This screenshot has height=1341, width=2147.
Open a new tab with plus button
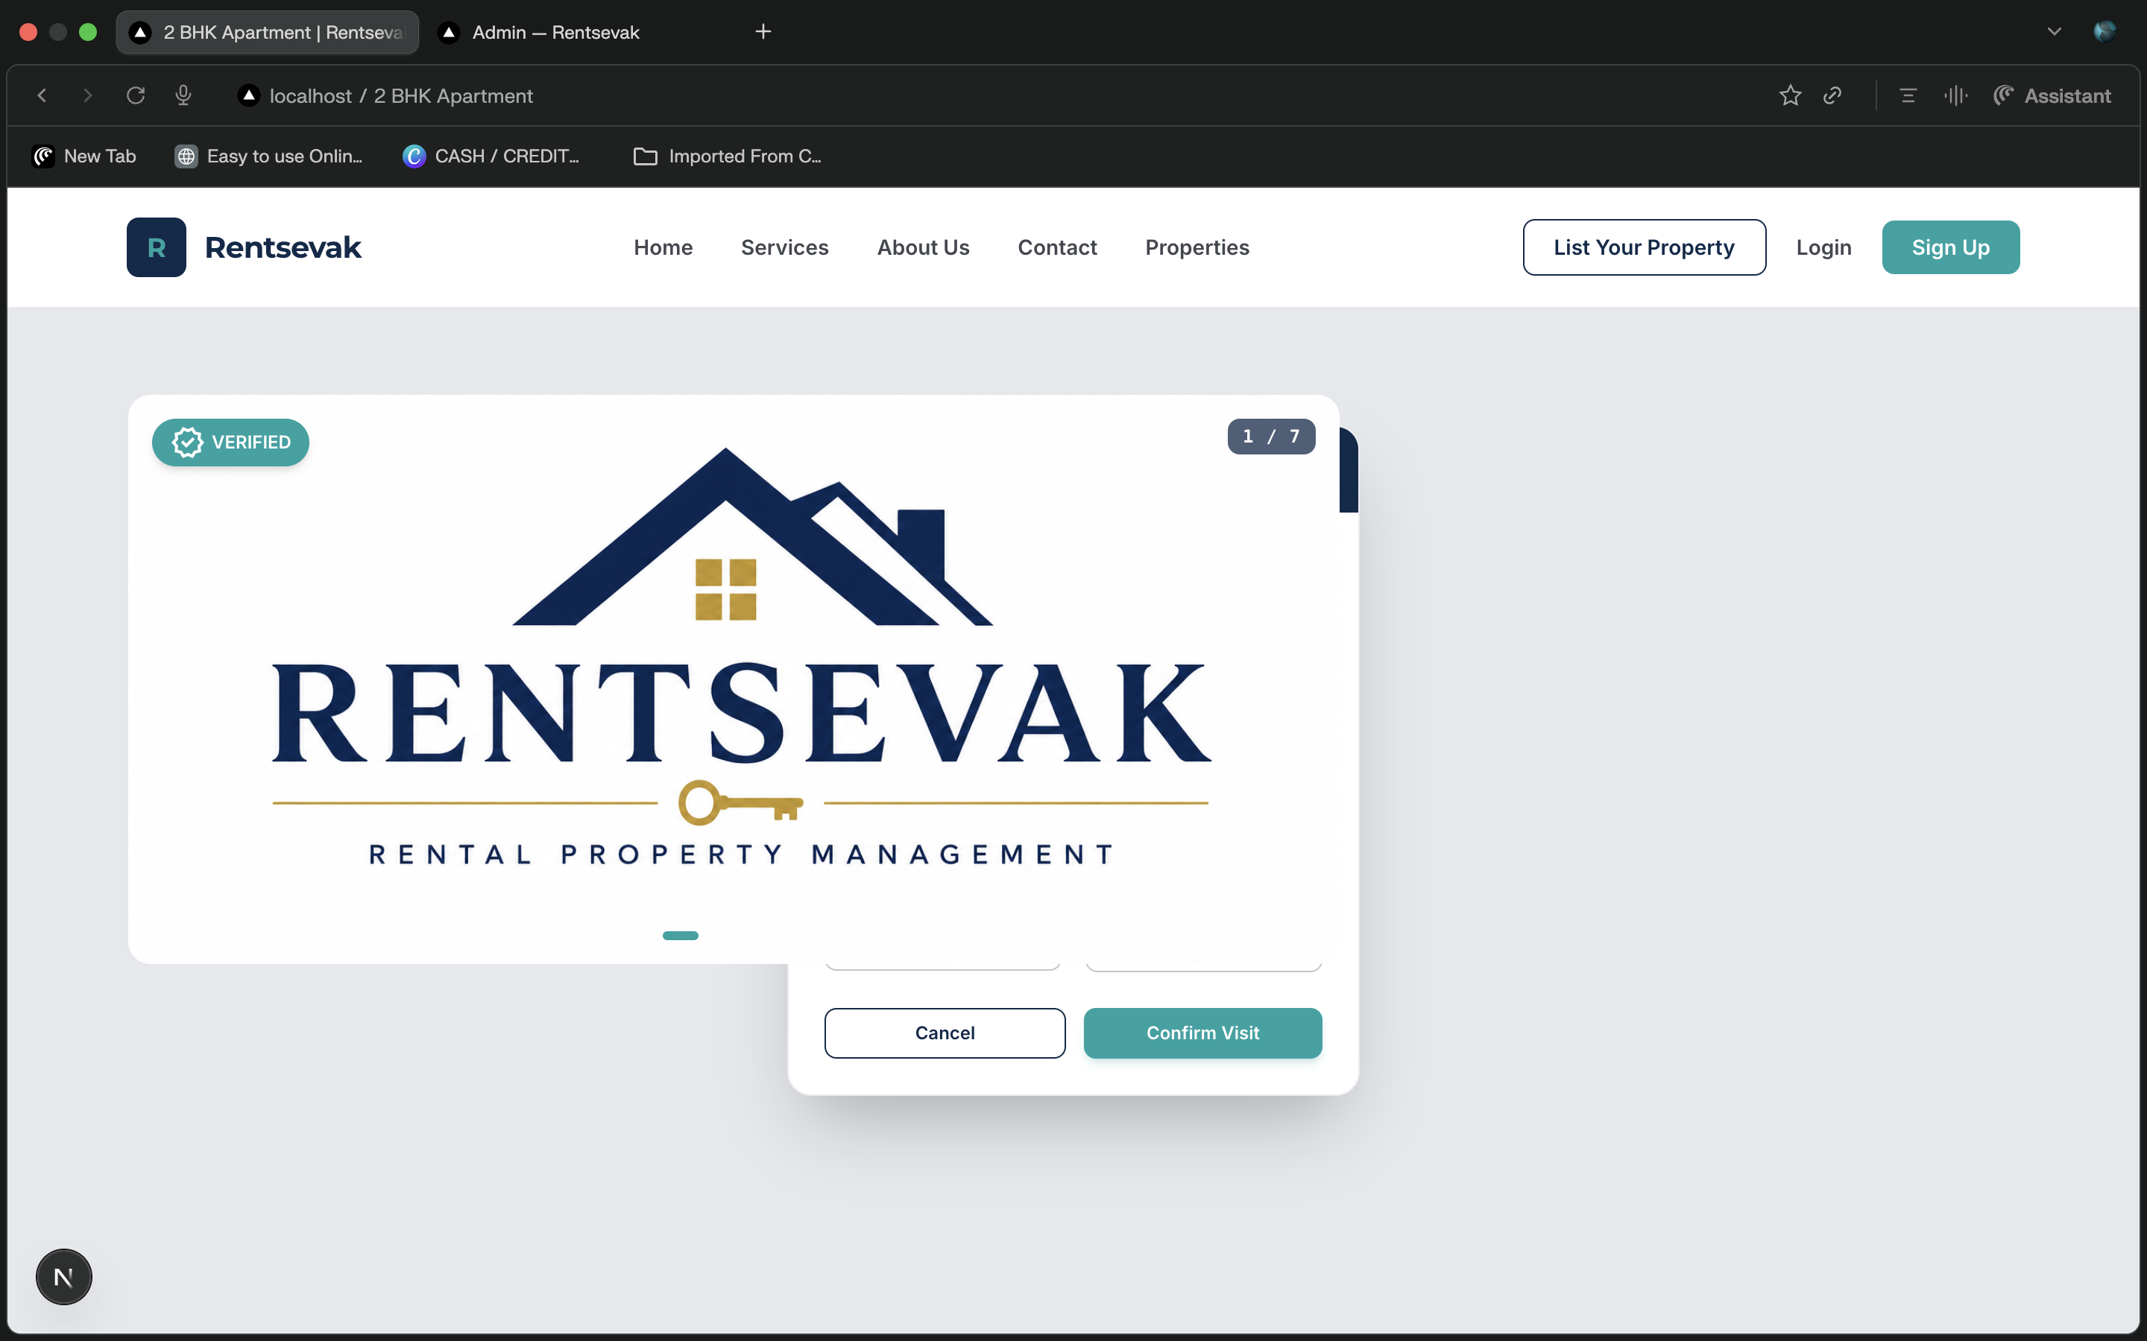pos(763,32)
